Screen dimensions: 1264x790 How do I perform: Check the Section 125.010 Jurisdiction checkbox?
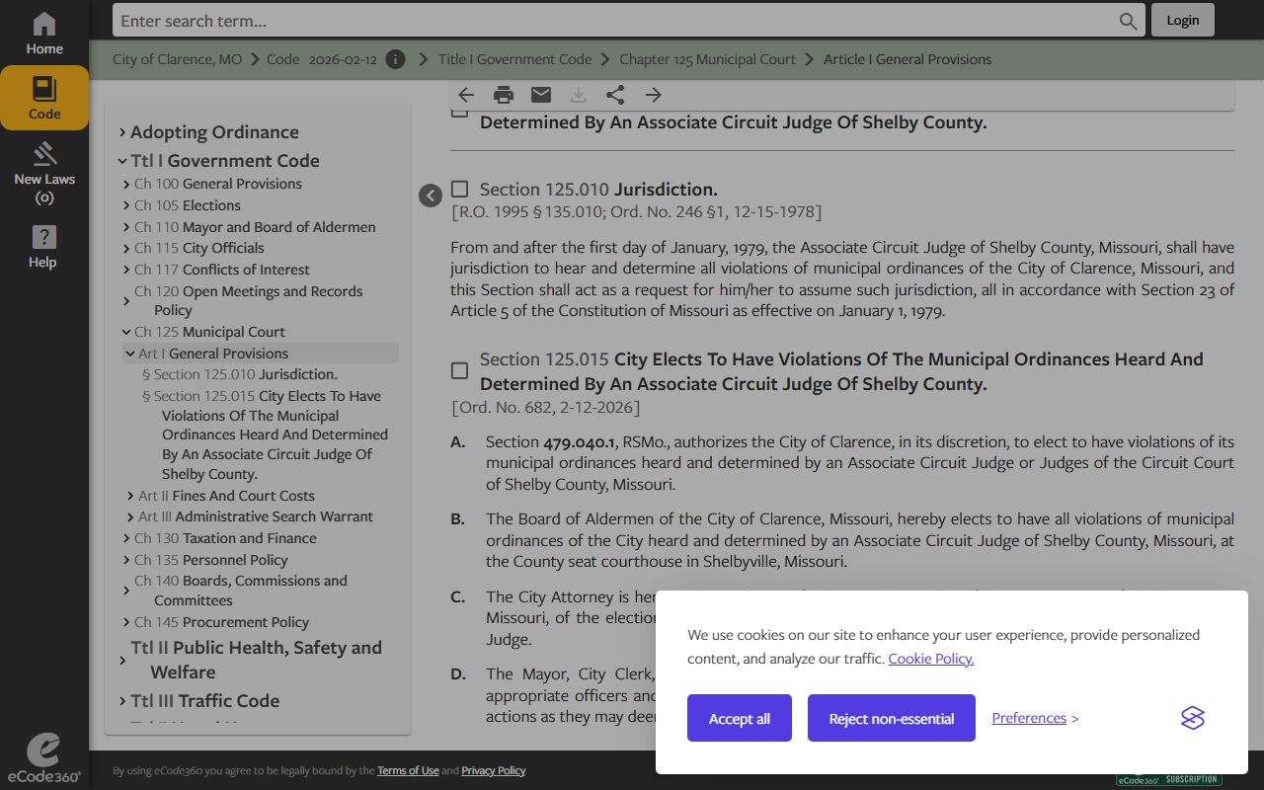(x=459, y=189)
